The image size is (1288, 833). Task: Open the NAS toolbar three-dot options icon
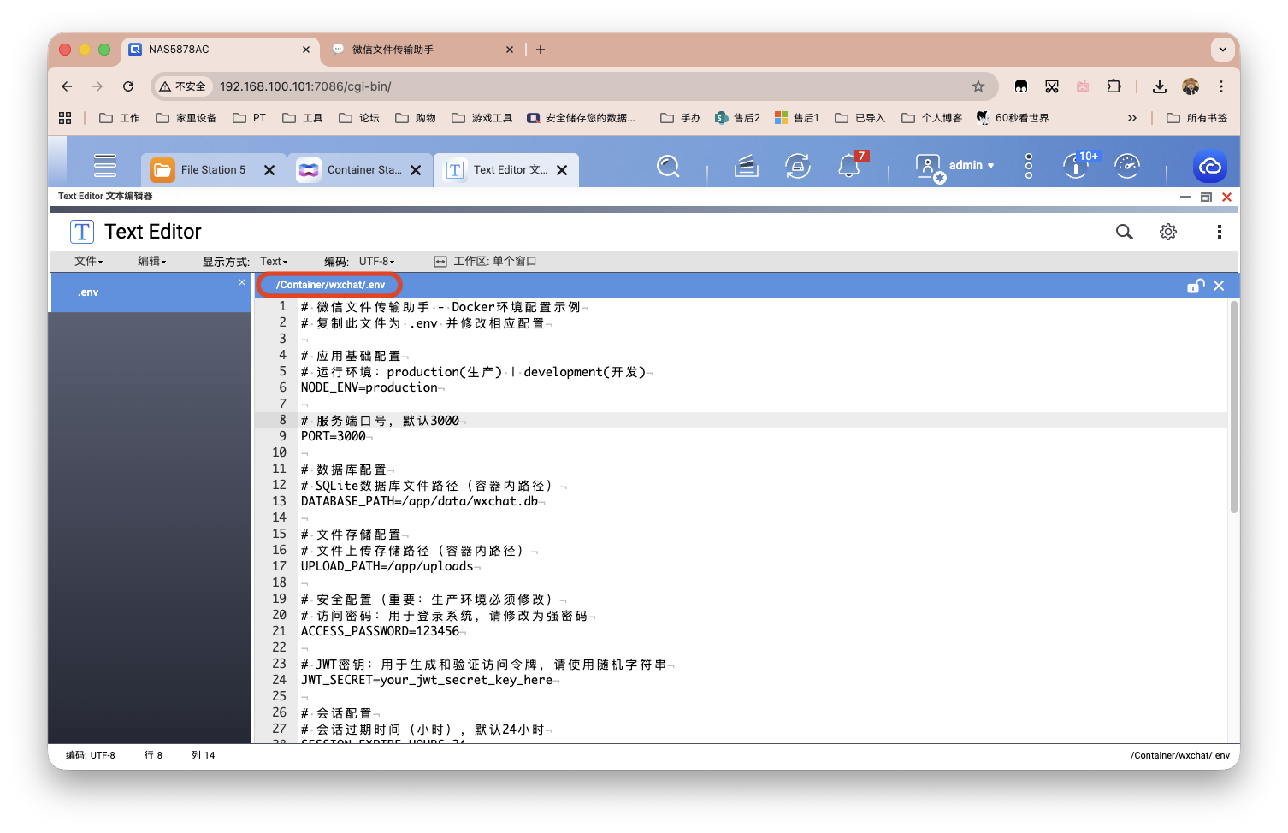[x=1028, y=167]
